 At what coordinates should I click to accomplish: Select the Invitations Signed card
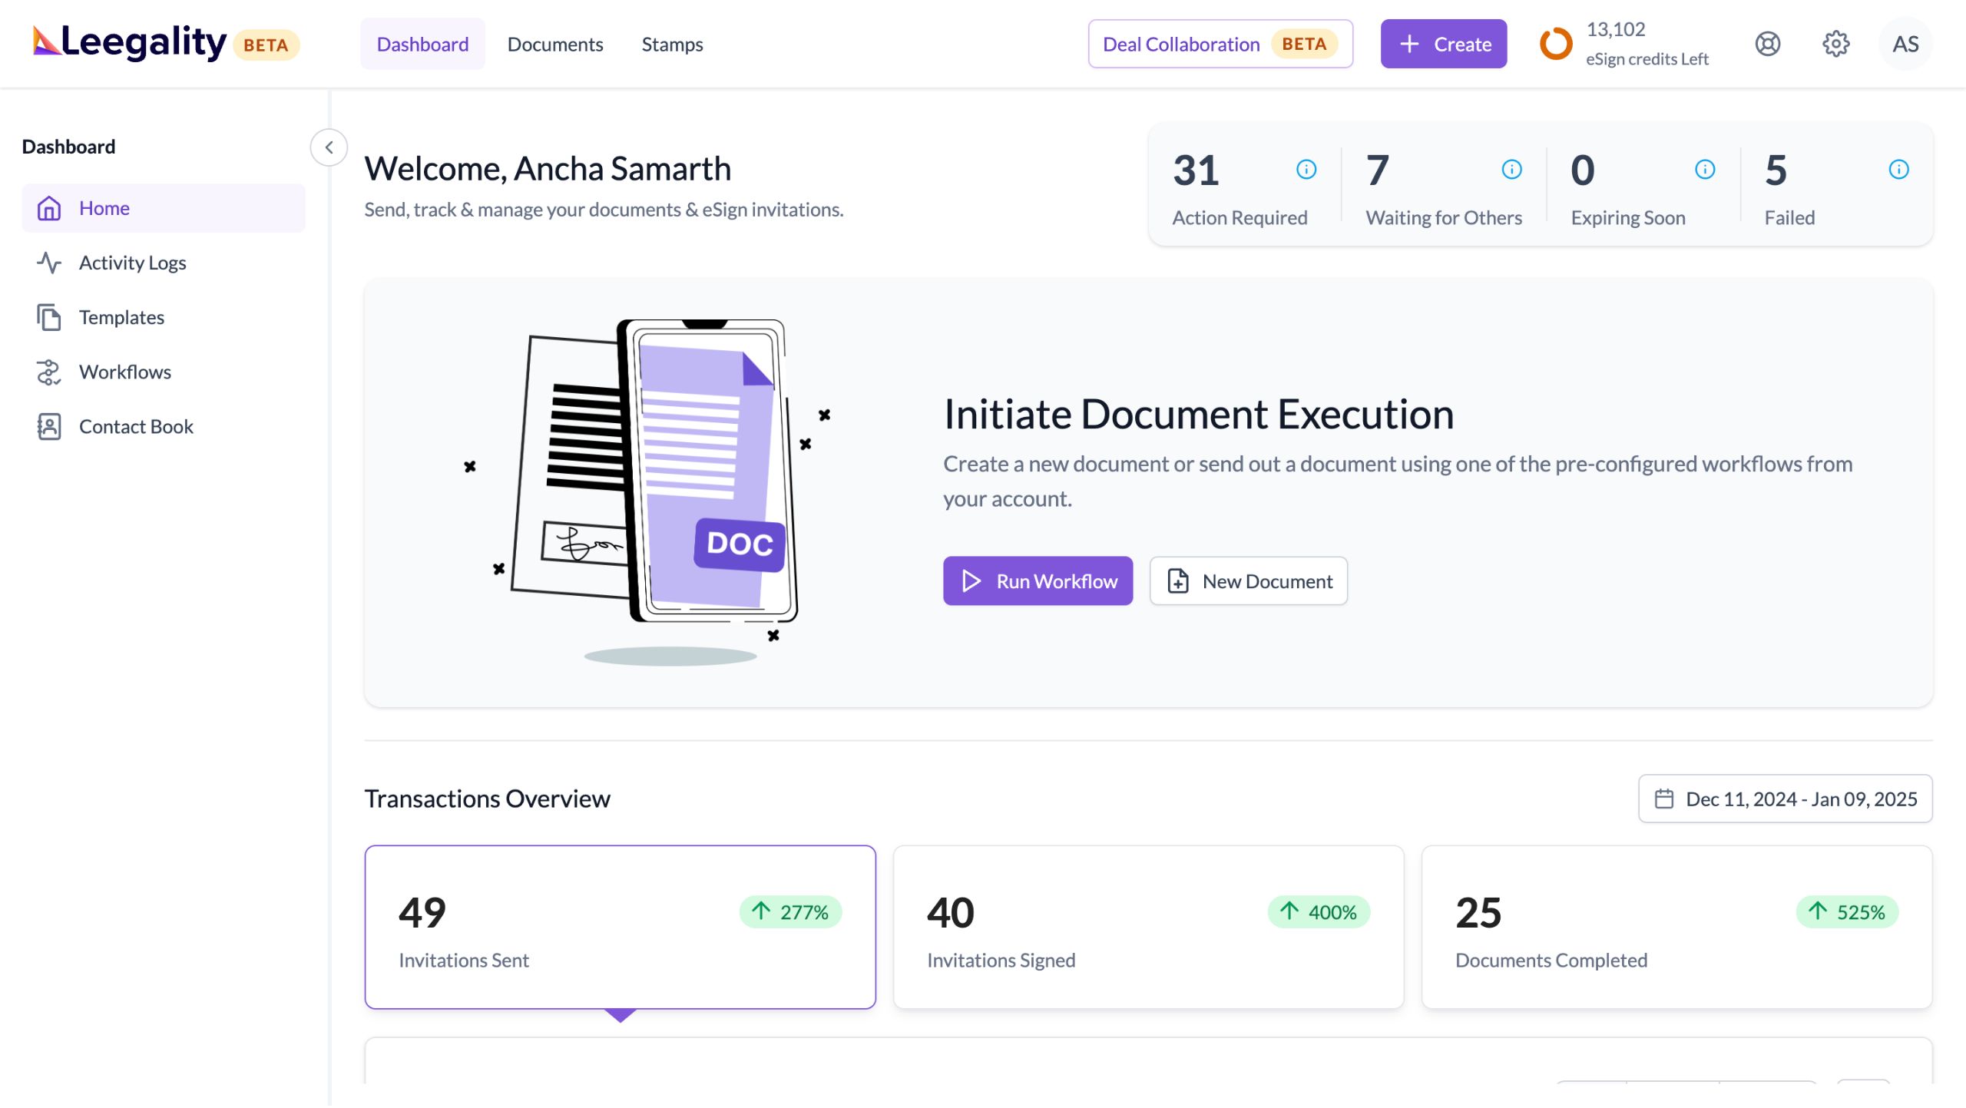point(1148,927)
